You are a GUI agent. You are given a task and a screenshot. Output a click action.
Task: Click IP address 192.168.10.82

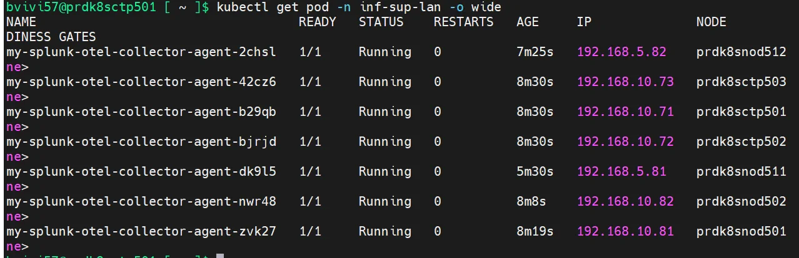point(625,201)
